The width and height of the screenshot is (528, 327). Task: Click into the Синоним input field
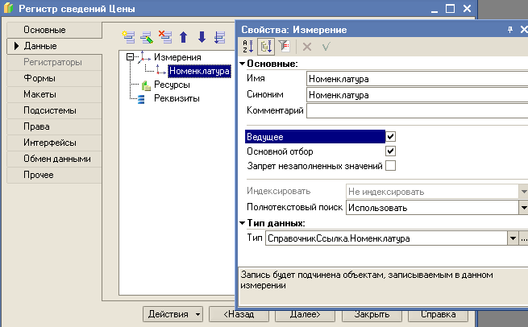[x=418, y=95]
